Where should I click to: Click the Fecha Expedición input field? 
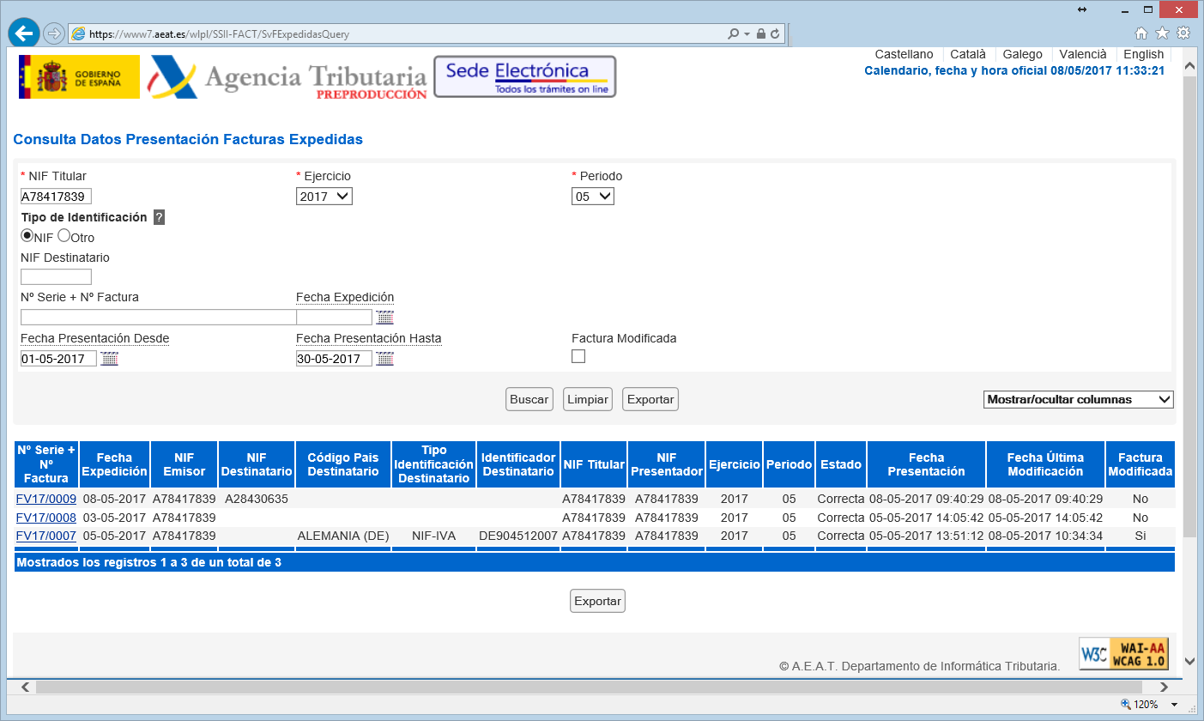click(334, 318)
